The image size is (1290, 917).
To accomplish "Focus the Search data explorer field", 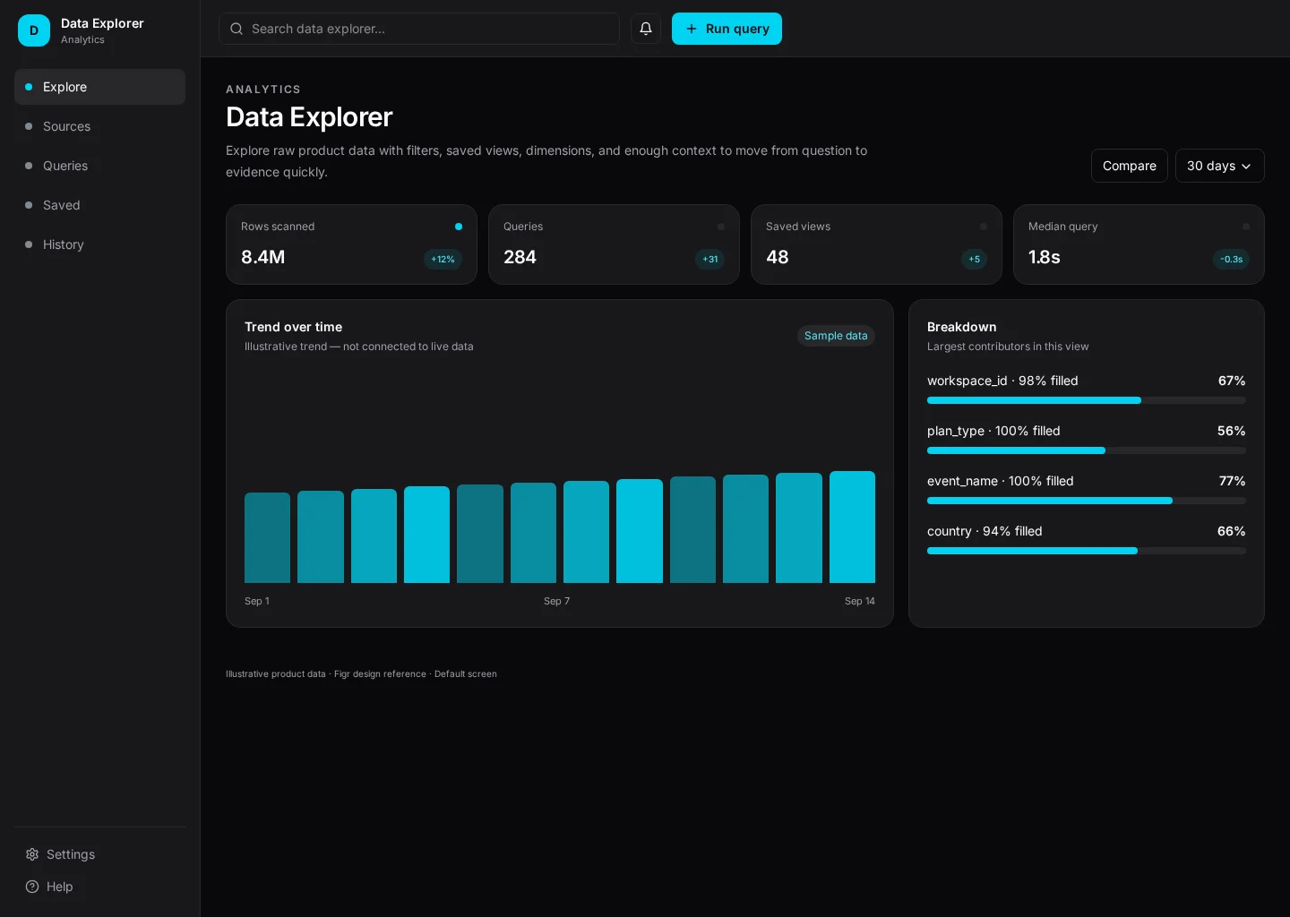I will pos(419,29).
